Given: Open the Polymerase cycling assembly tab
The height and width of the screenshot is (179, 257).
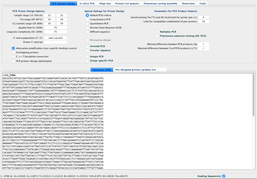Looking at the screenshot, I should tap(160, 4).
